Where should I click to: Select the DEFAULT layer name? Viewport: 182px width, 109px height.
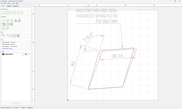pyautogui.click(x=11, y=54)
